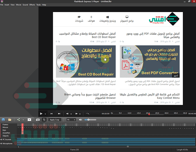Click the 00:20.50 current time display

pos(106,114)
